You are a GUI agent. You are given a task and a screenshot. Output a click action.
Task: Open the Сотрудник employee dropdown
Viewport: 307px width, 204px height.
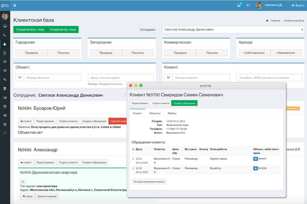click(x=233, y=30)
